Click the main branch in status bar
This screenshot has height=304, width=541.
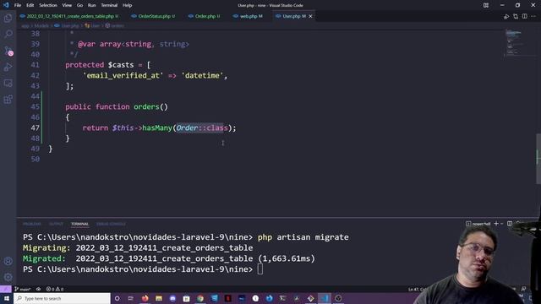tap(23, 289)
